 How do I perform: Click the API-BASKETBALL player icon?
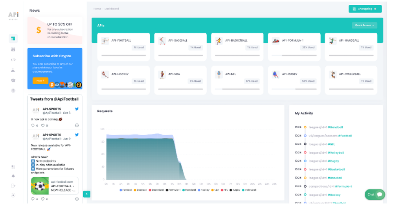click(219, 41)
